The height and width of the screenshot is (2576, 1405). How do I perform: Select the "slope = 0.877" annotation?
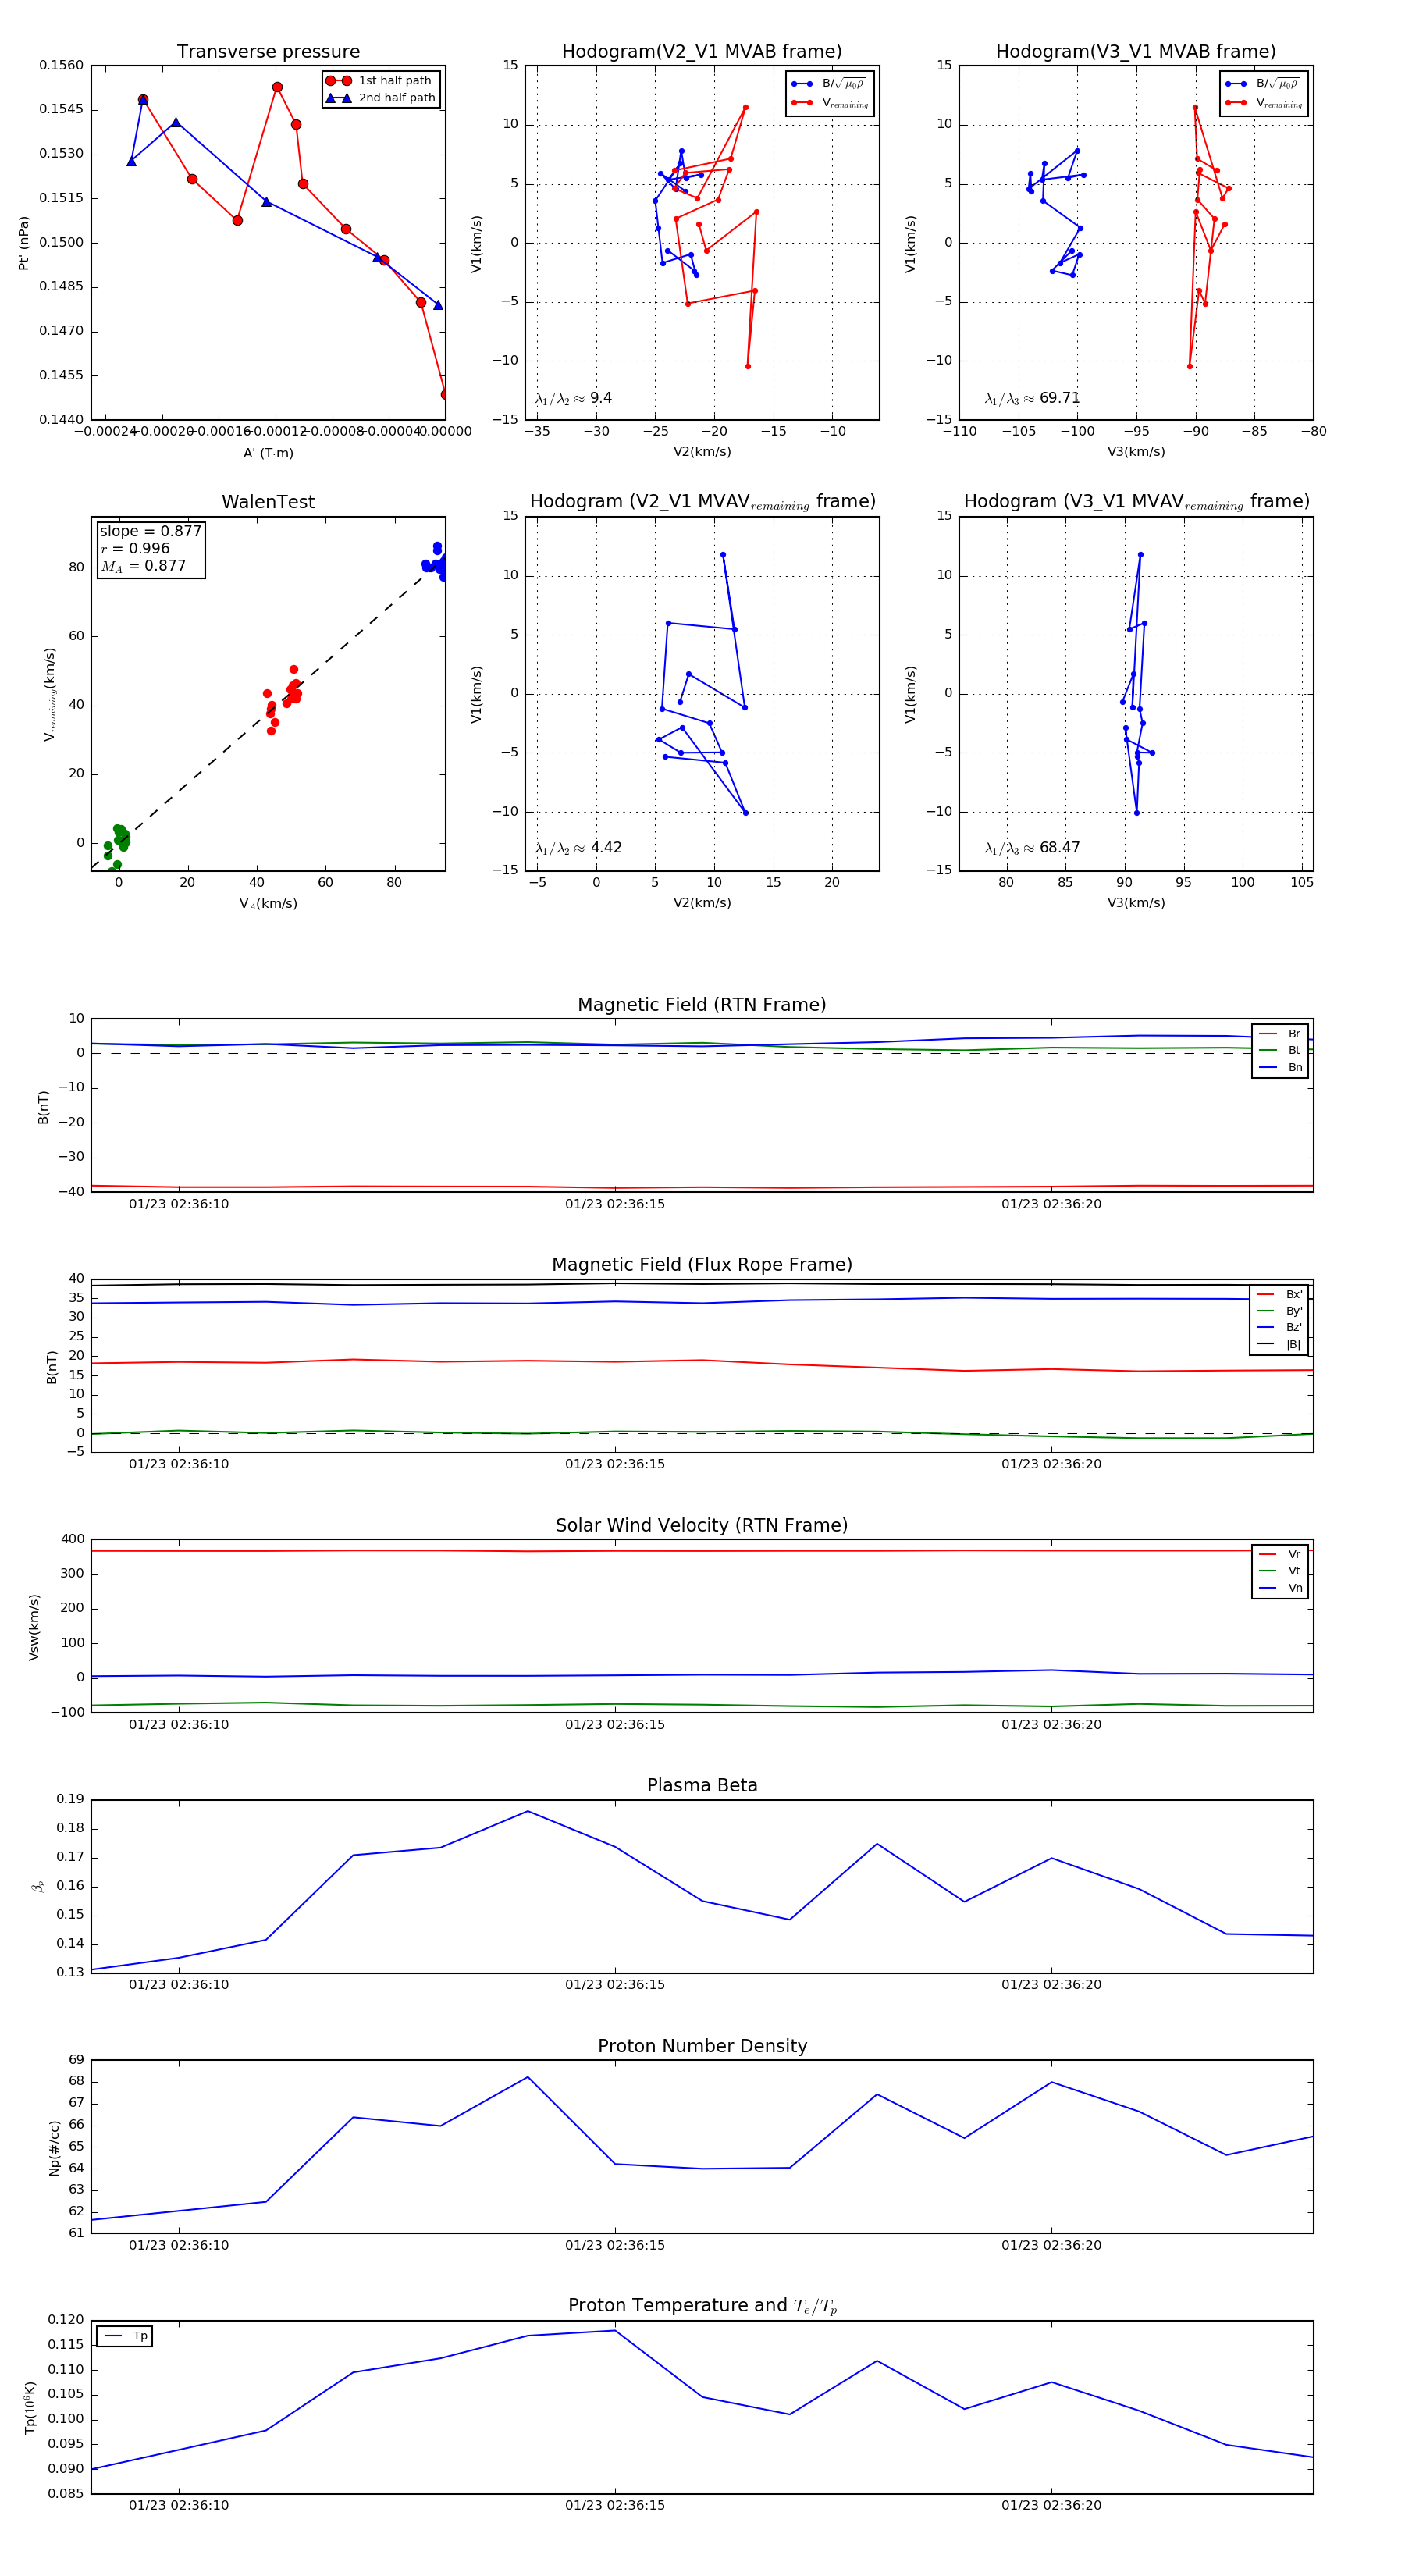tap(150, 531)
